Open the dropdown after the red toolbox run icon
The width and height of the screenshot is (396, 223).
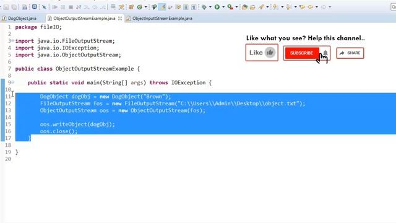point(236,7)
